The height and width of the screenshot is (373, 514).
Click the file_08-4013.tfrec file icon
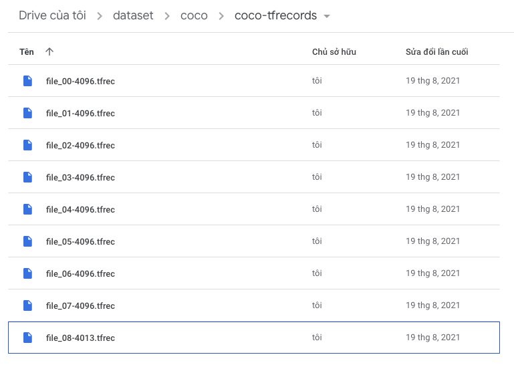[28, 338]
